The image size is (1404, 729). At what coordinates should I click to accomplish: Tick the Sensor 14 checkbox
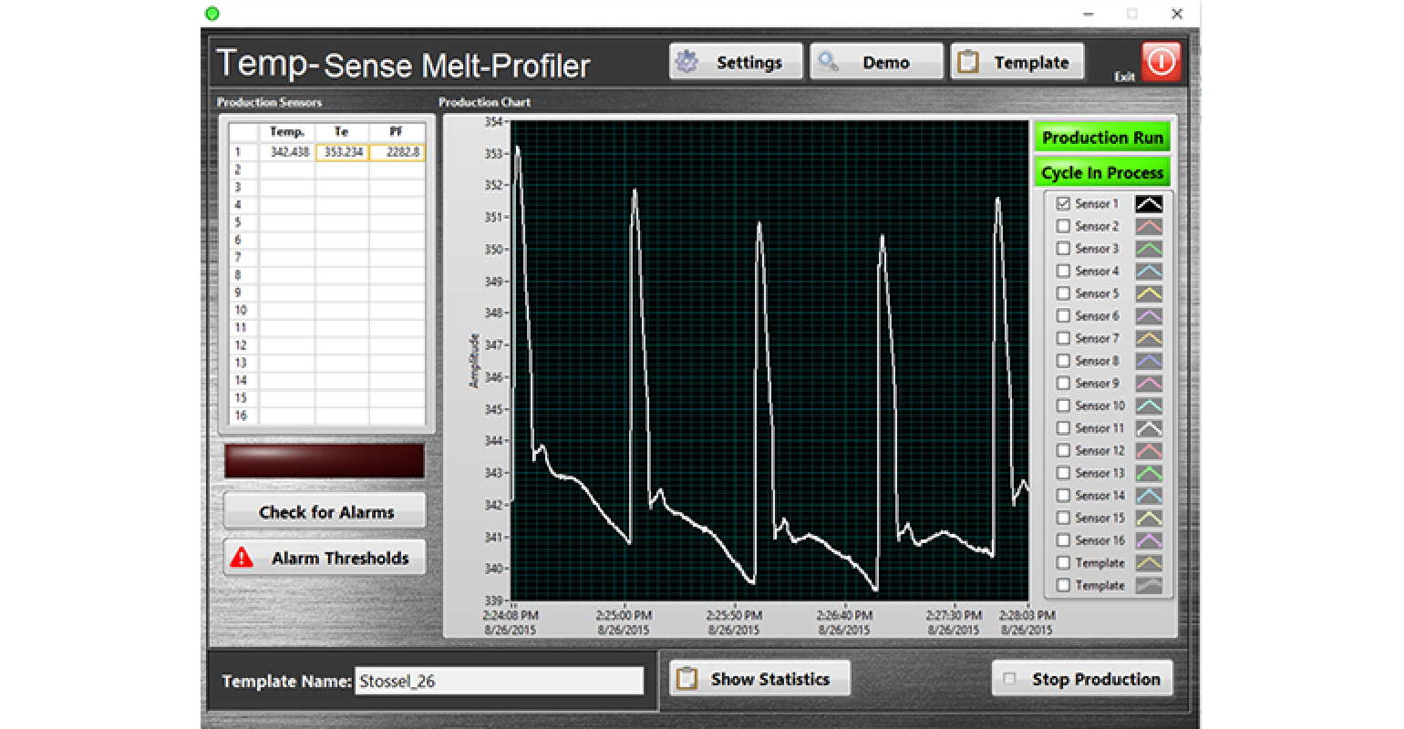click(1063, 496)
